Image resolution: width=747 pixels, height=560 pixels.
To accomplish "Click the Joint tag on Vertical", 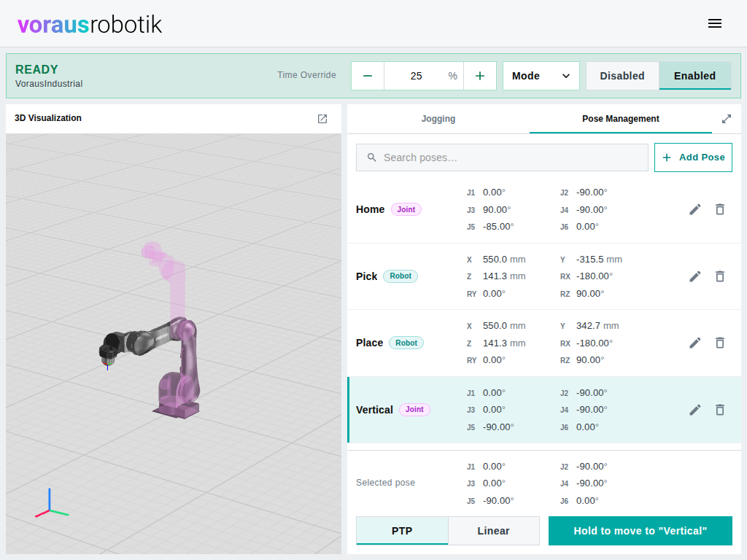I will tap(414, 410).
